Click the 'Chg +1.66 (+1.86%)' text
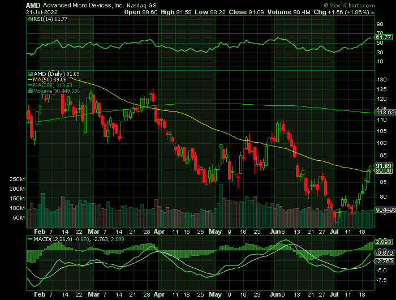This screenshot has height=300, width=396. (342, 12)
